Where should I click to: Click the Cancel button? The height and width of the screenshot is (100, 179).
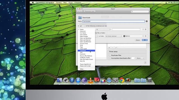point(138,40)
